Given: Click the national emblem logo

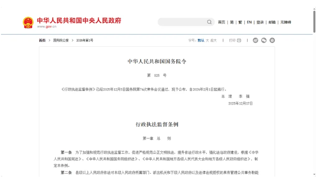Looking at the screenshot, I should (28, 22).
